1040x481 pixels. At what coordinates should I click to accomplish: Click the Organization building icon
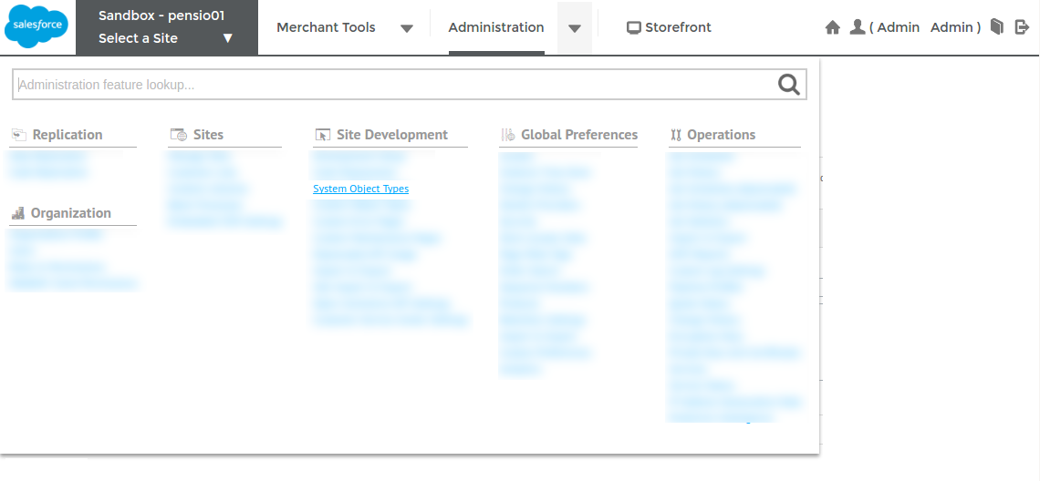coord(18,213)
